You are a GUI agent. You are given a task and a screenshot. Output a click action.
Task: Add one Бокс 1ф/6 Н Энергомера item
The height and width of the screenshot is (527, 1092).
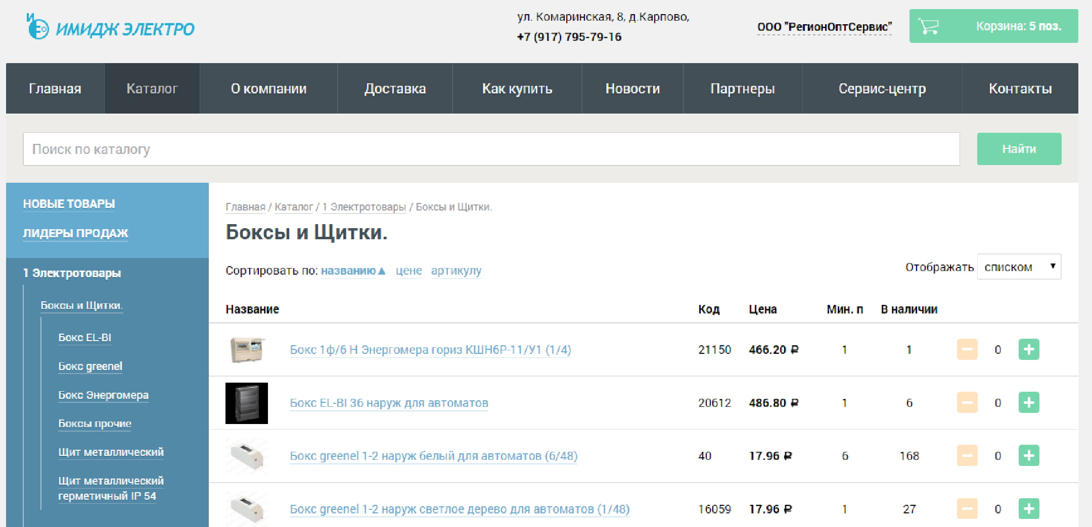[1028, 349]
